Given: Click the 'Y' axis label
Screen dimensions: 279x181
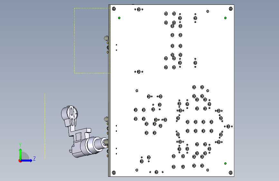Looking at the screenshot, I should (x=20, y=145).
